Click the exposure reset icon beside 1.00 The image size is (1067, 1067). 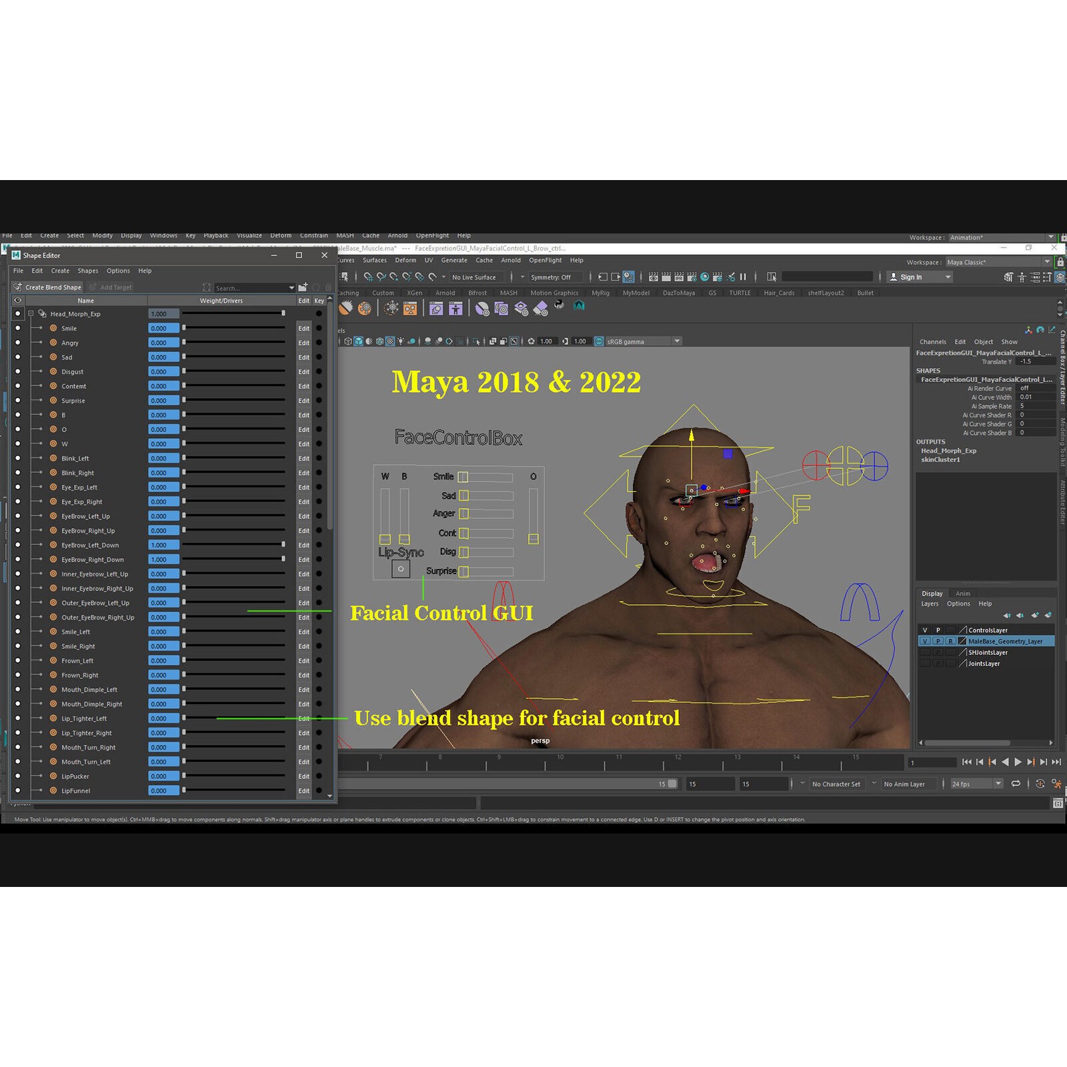[x=531, y=341]
